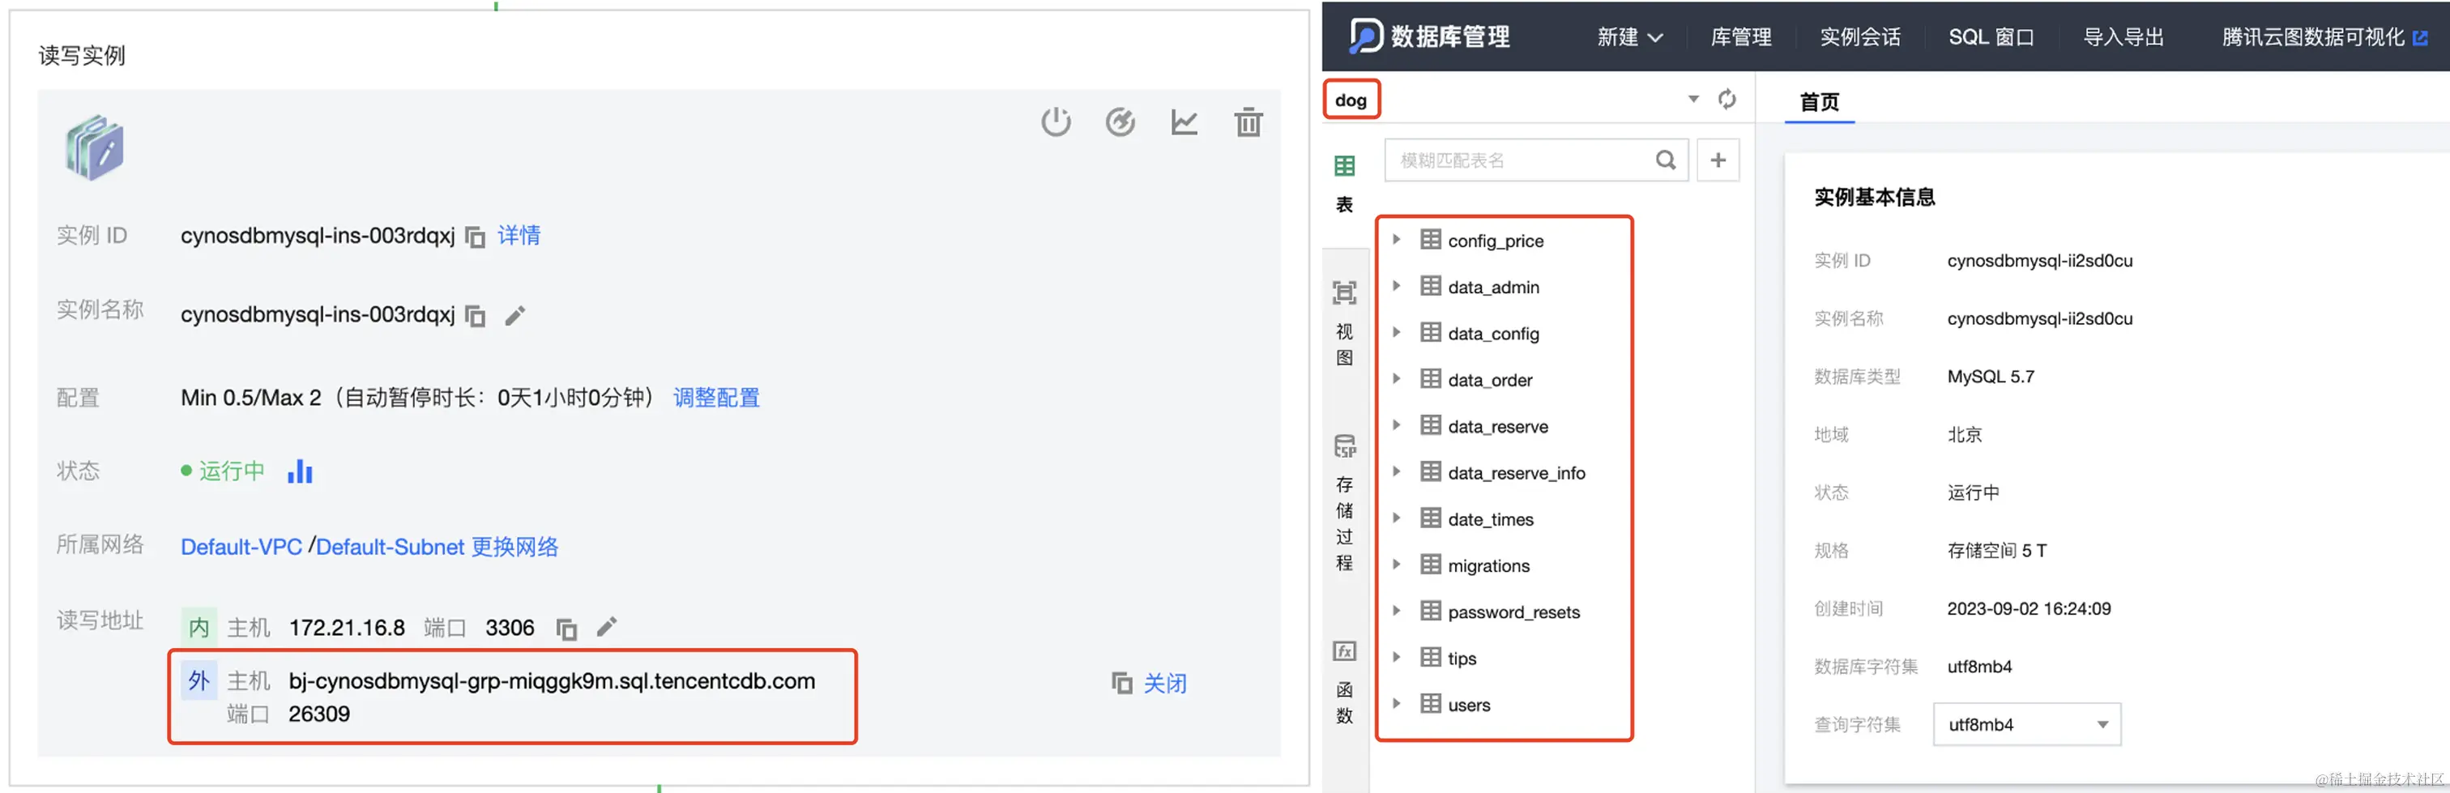Click 关闭 to disable external address

pyautogui.click(x=1165, y=684)
